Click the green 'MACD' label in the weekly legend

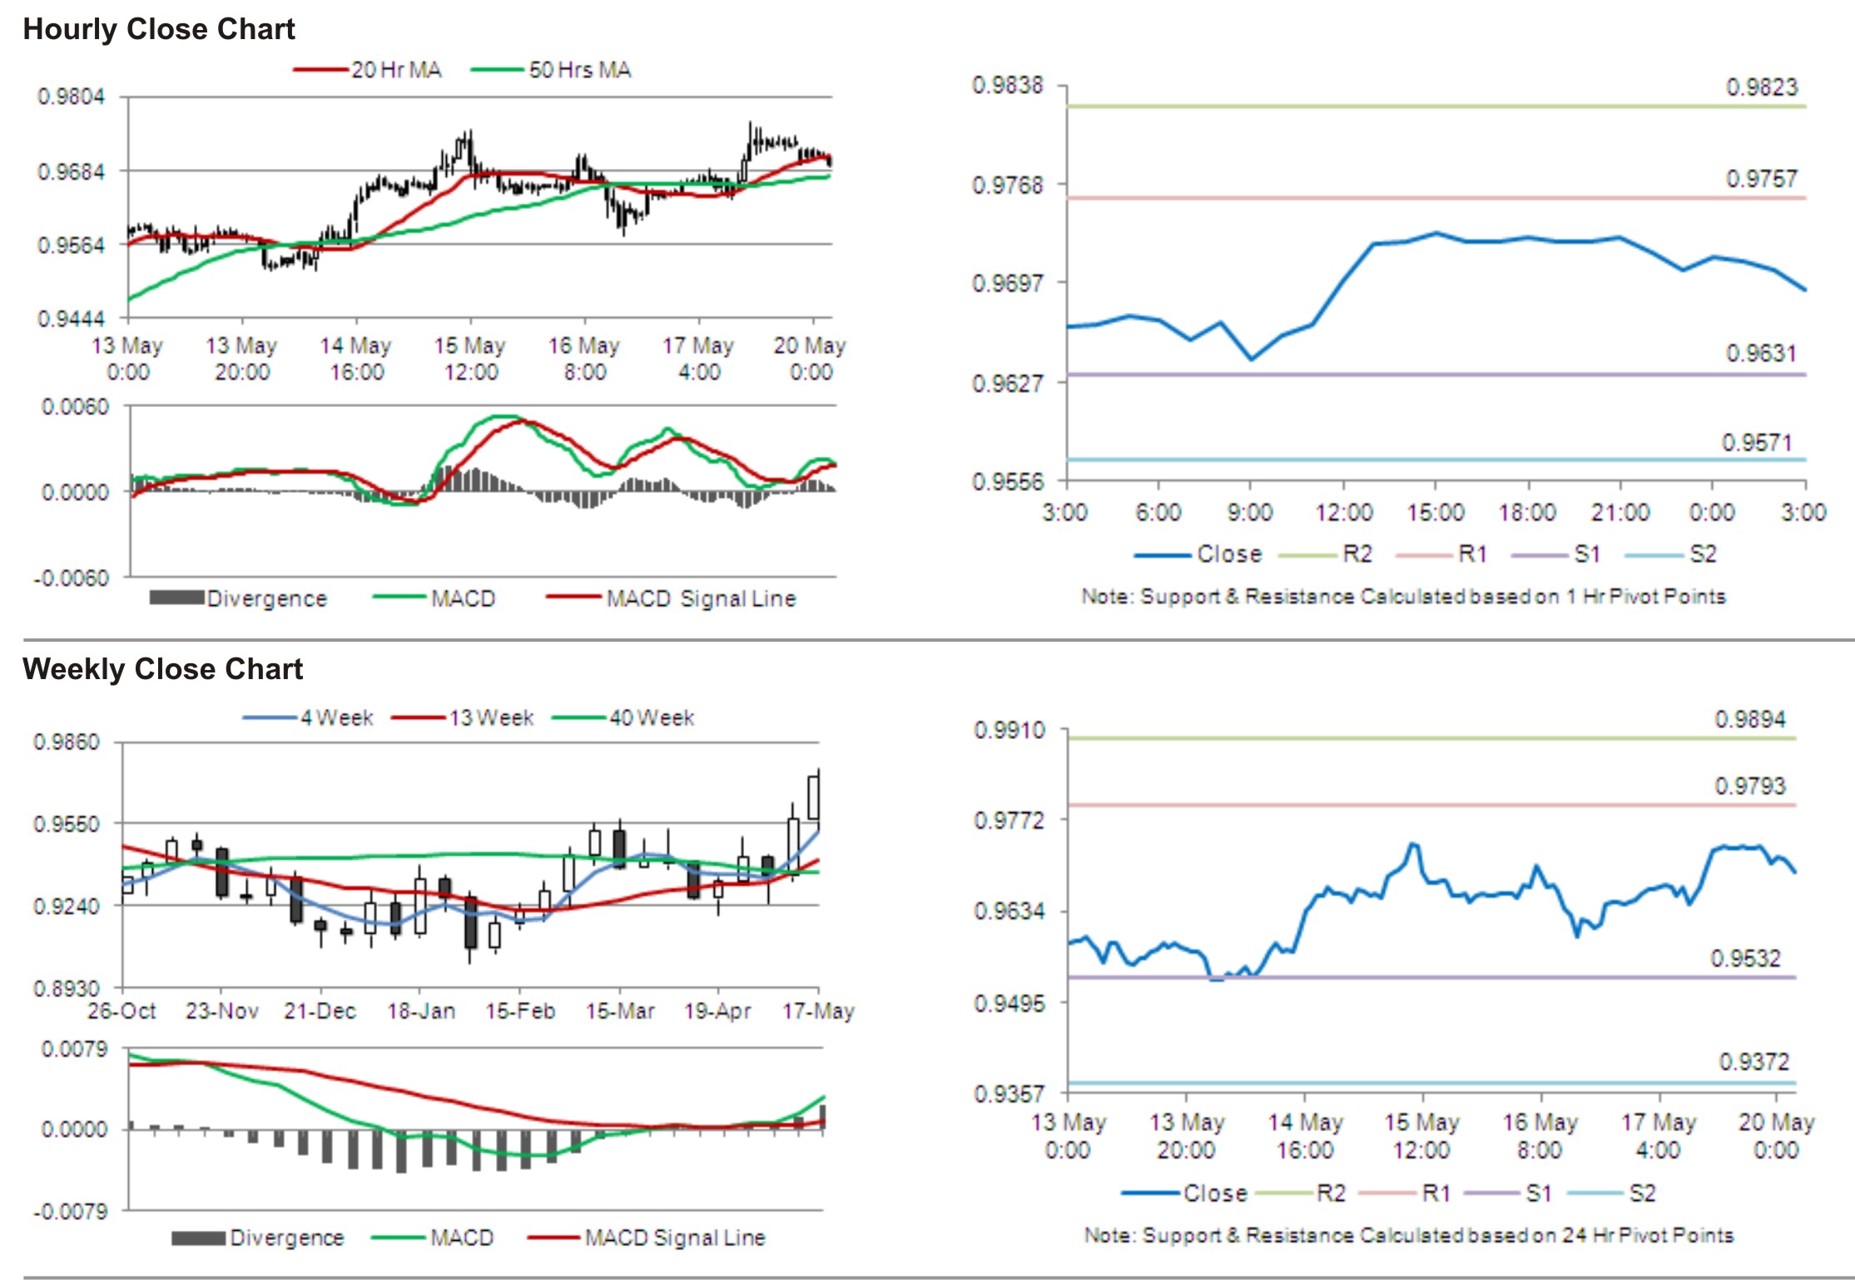462,1238
